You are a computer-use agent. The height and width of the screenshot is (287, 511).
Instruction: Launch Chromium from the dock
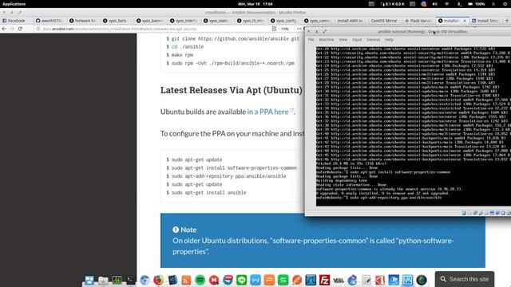click(x=145, y=280)
